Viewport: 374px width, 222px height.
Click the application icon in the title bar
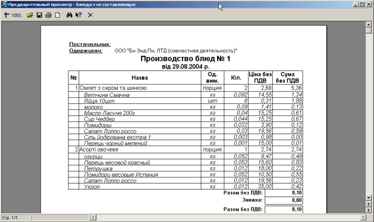tap(5, 4)
